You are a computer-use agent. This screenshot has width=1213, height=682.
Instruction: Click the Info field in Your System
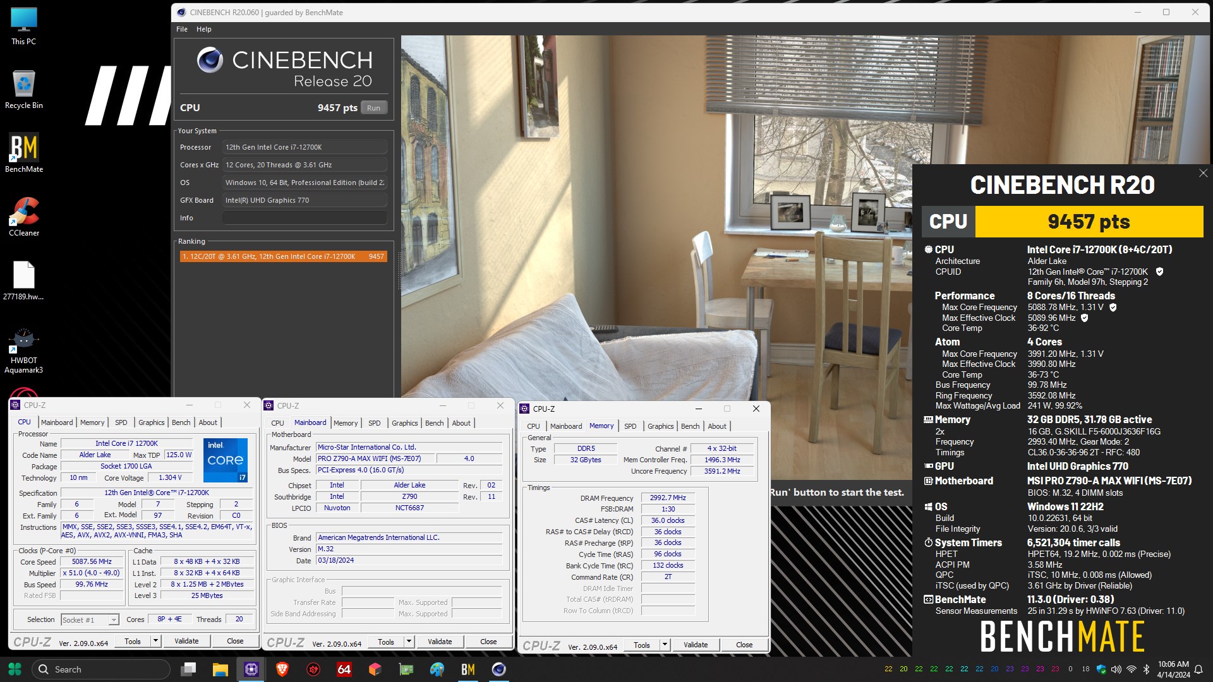(x=305, y=218)
